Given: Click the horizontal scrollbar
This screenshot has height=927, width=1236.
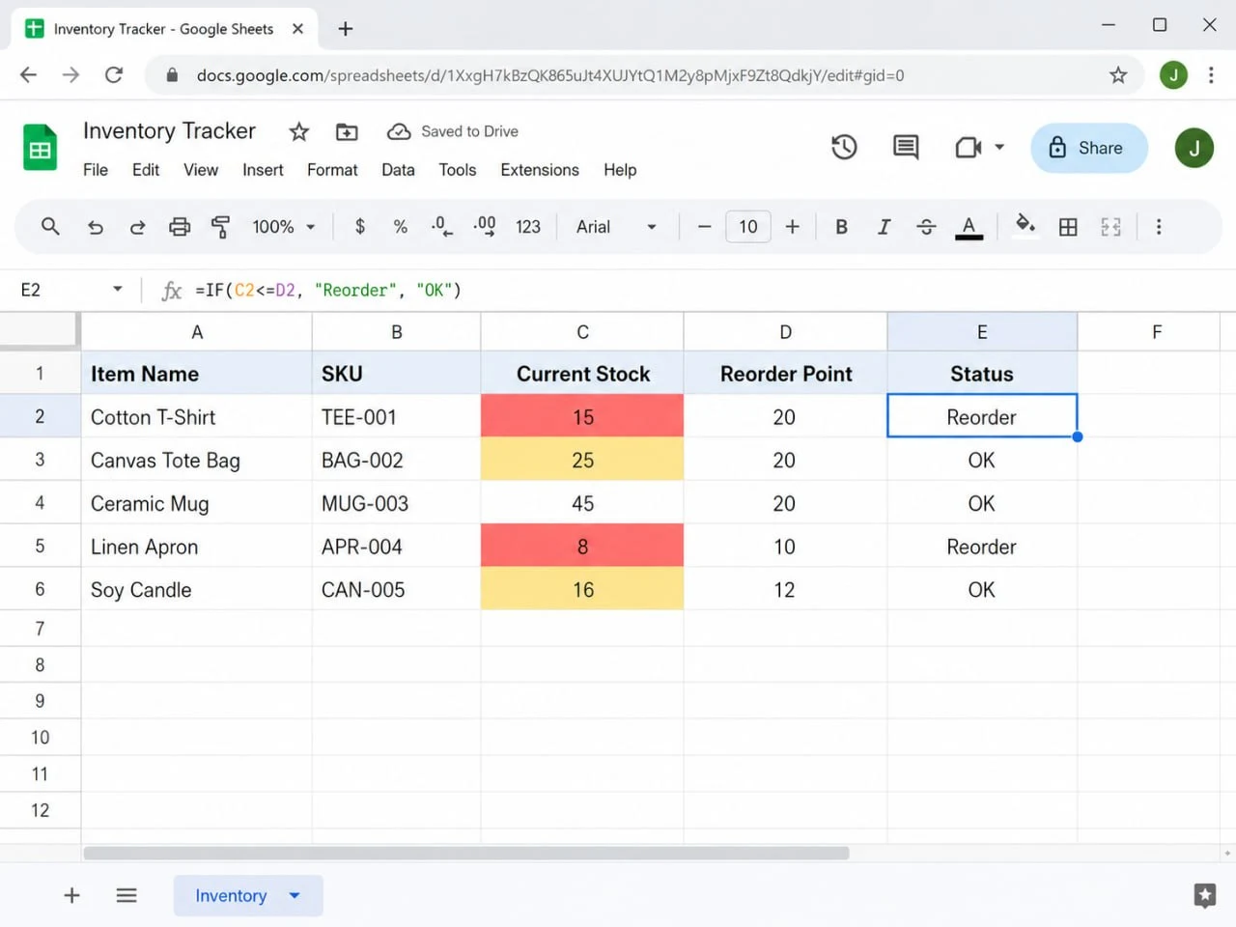Looking at the screenshot, I should pos(466,853).
